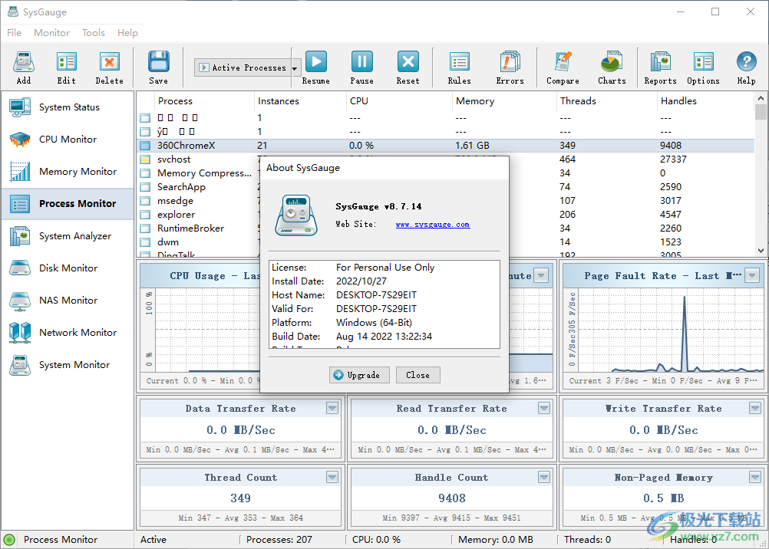Click the Save floppy disk icon
The image size is (769, 549).
point(158,62)
